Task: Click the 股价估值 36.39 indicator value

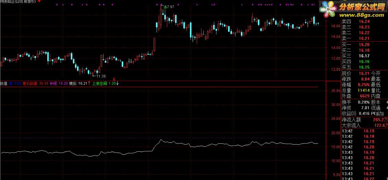Action: 35,84
